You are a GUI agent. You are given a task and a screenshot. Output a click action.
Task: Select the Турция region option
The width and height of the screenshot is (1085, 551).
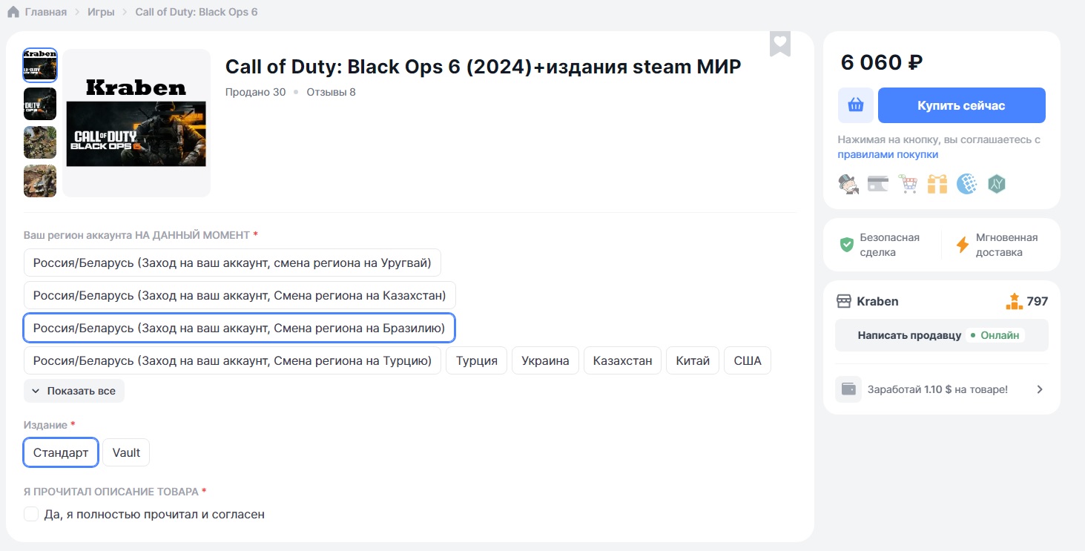click(x=477, y=360)
